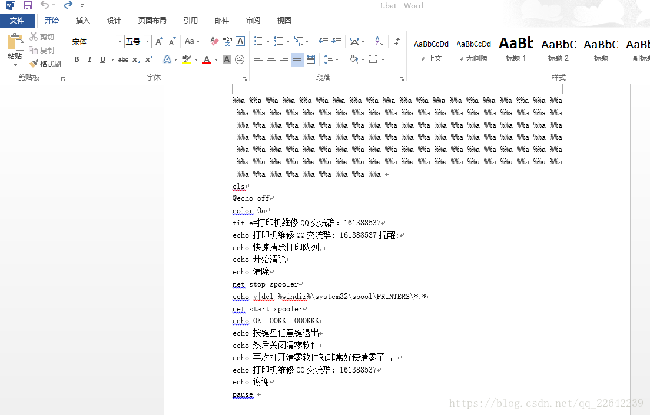Open the paragraph dialog launcher in 段落 group

tap(402, 79)
